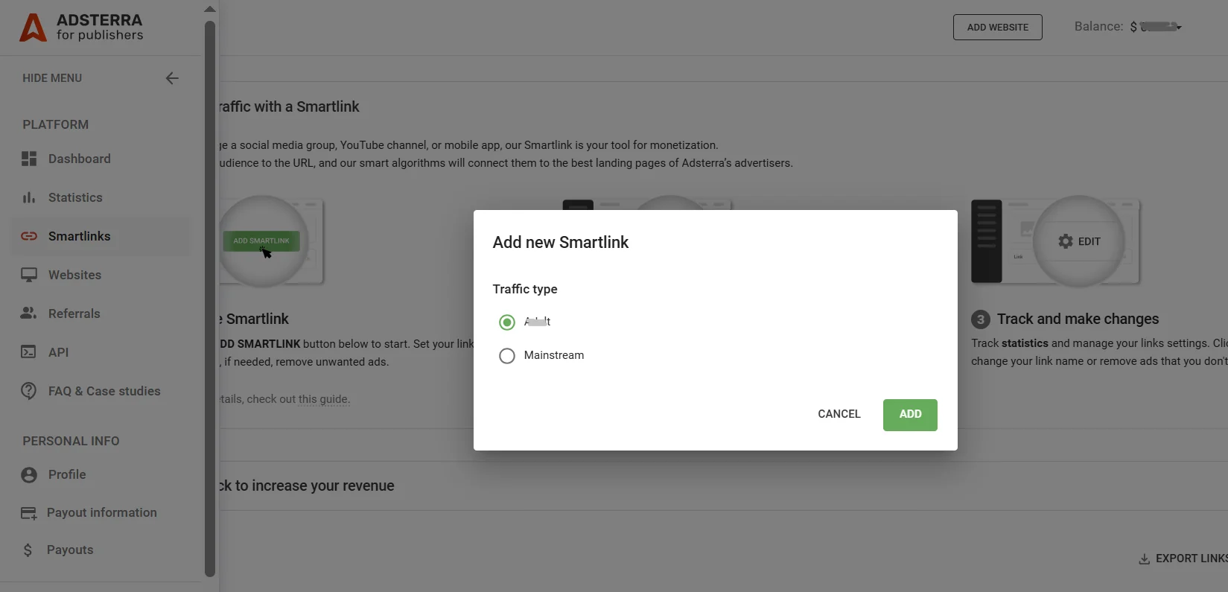Click the gear icon on the EDIT illustration
The width and height of the screenshot is (1228, 592).
(x=1064, y=241)
